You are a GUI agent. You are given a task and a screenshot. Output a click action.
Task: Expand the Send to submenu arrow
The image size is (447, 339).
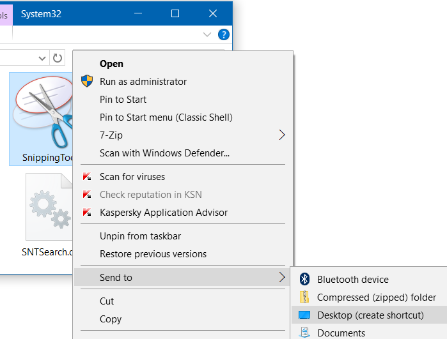282,277
